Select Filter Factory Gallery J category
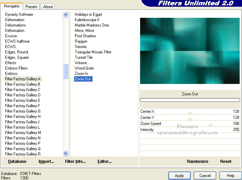This screenshot has width=242, height=180. click(x=22, y=122)
